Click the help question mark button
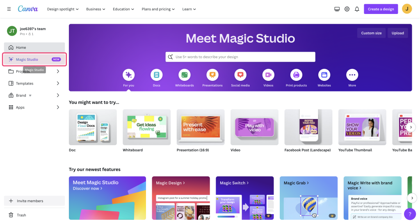Screen dimensions: 420x224 [x=409, y=214]
